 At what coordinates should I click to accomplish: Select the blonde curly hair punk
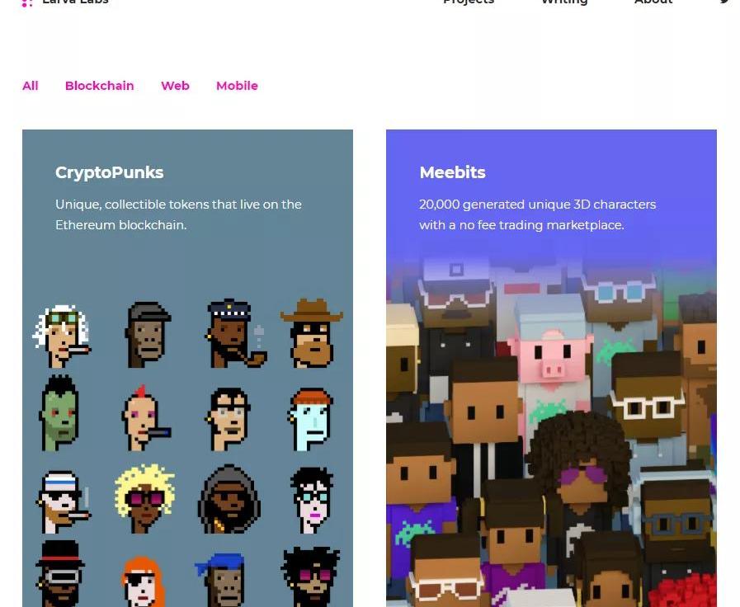[145, 498]
